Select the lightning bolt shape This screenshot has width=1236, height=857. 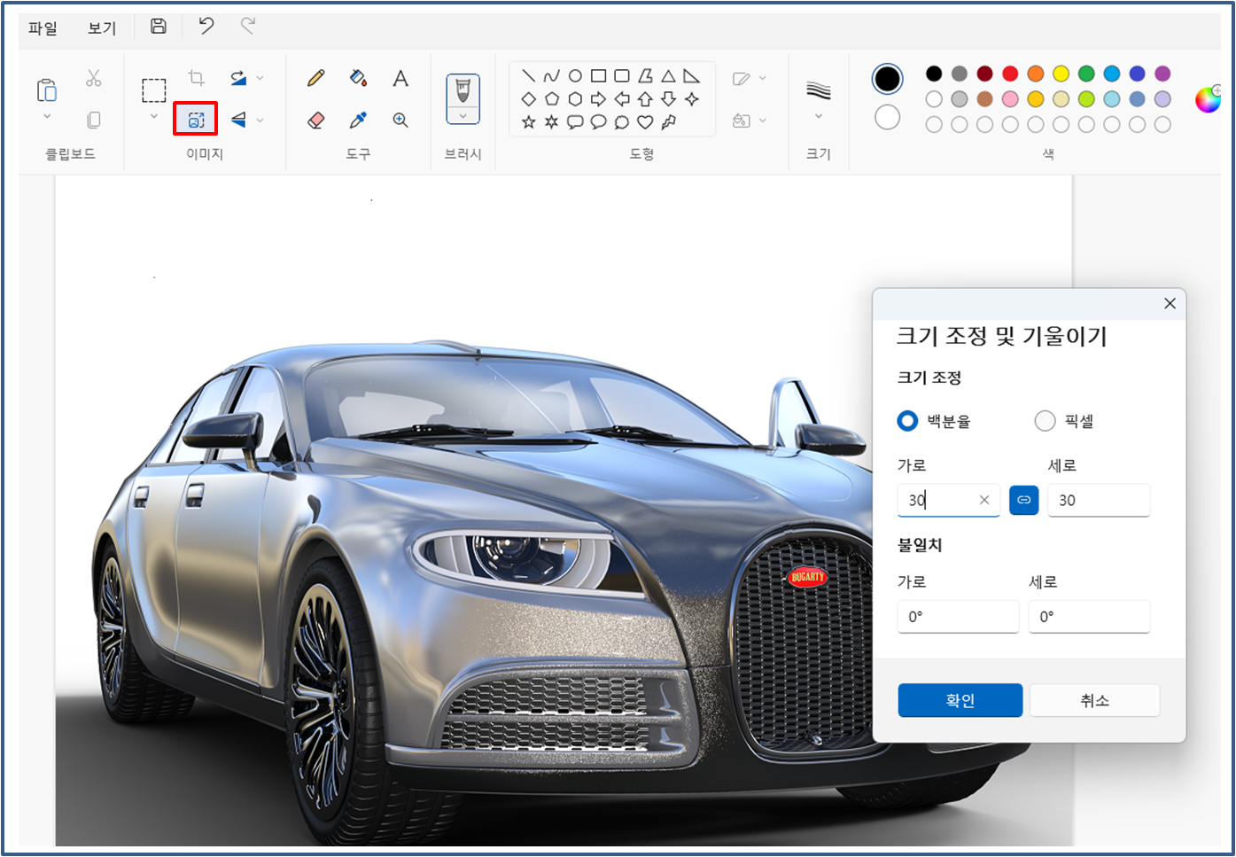pos(669,122)
